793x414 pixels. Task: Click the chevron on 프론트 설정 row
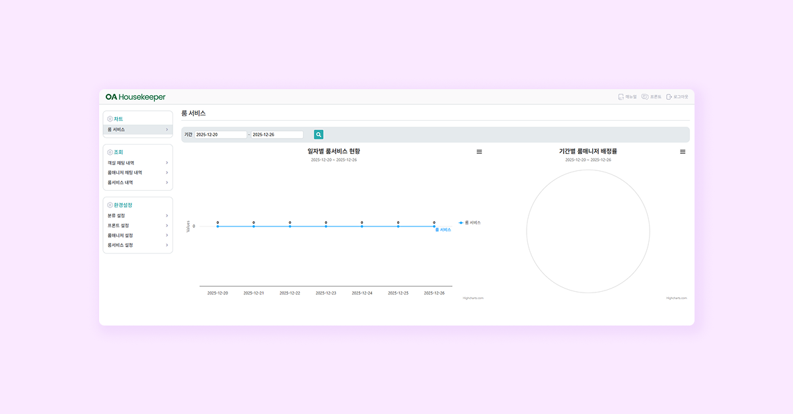[x=167, y=225]
